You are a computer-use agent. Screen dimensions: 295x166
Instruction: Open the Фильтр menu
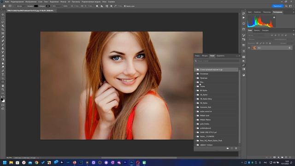point(63,2)
